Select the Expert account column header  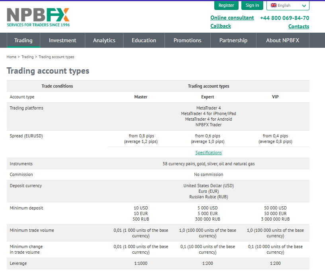tap(208, 97)
